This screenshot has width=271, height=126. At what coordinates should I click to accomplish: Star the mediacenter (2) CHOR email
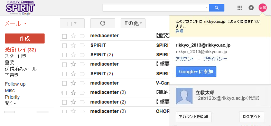coord(73,111)
